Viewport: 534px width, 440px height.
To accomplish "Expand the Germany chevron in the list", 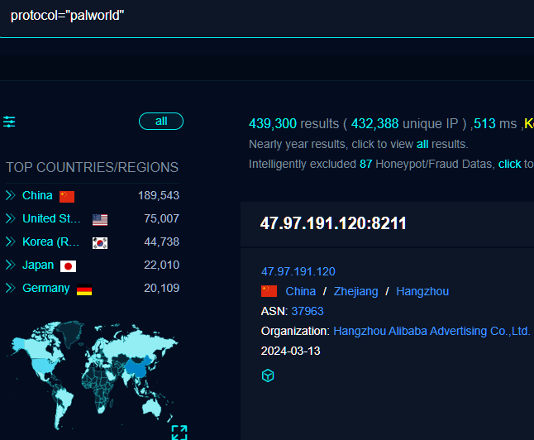I will (11, 289).
